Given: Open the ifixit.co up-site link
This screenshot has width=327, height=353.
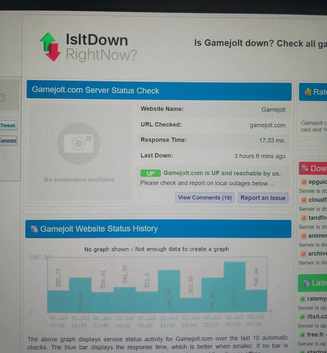Looking at the screenshot, I should point(317,317).
